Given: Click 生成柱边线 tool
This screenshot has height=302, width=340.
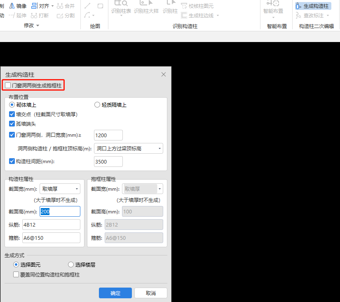Looking at the screenshot, I should pos(197,15).
